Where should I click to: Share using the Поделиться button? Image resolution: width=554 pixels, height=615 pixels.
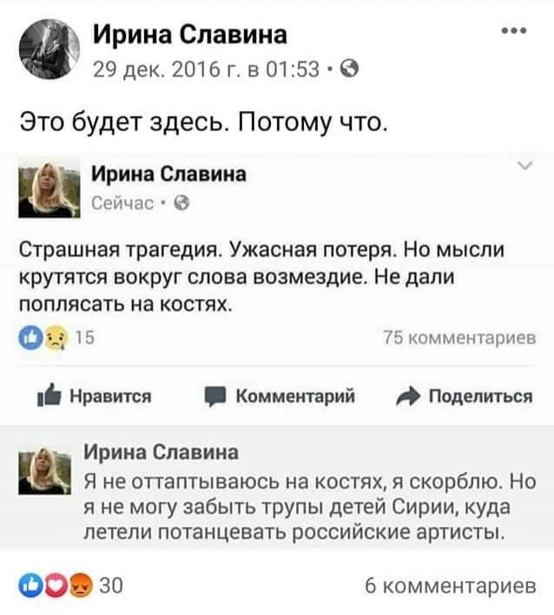click(465, 396)
